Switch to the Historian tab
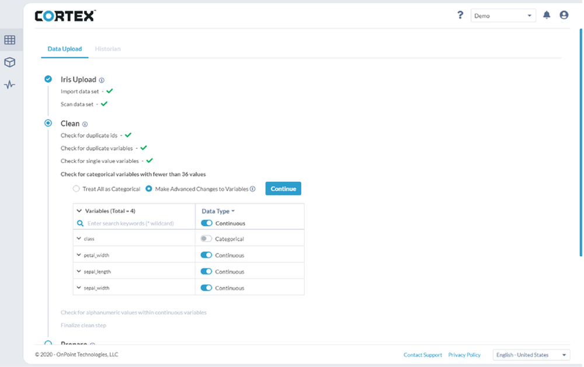Screen dimensions: 584x367 (107, 49)
